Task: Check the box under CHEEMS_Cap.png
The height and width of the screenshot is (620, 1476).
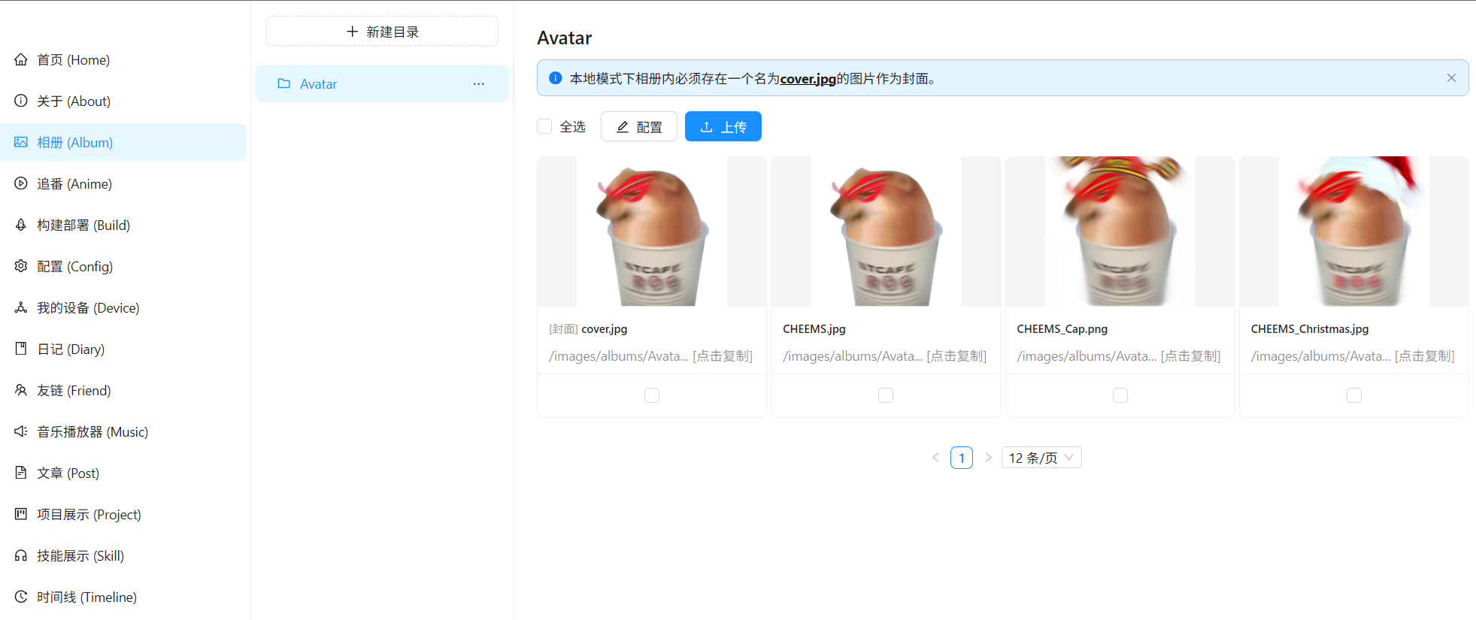Action: point(1120,395)
